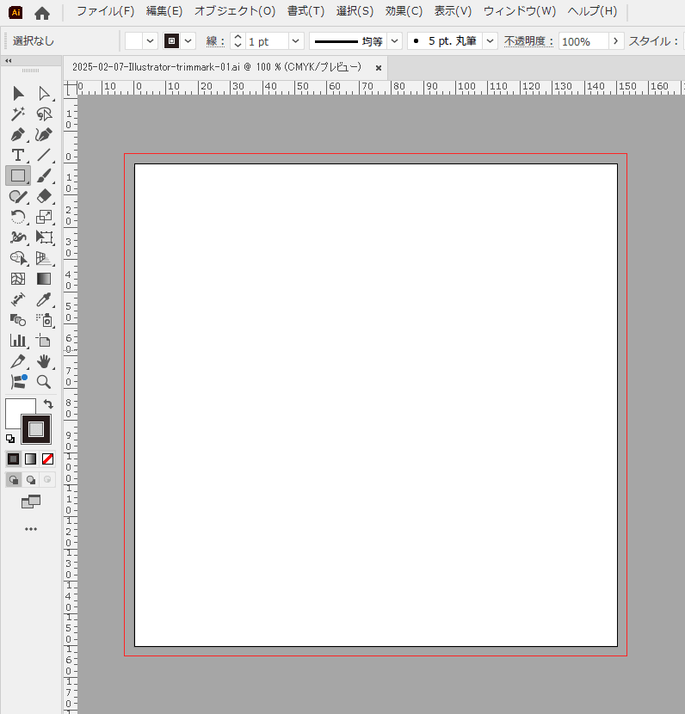Select the Direct Selection tool (white arrow)

44,94
